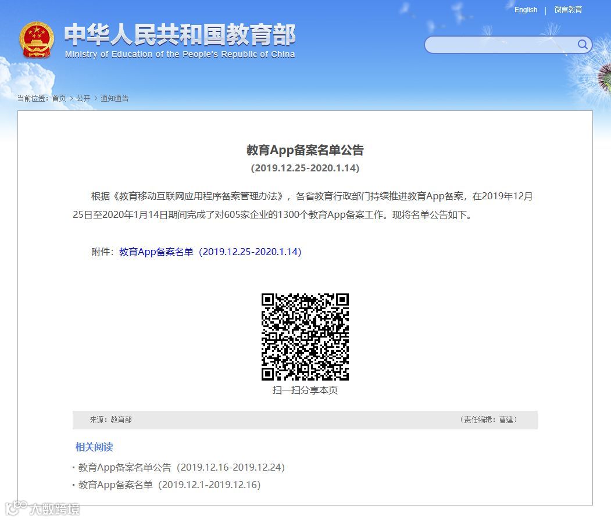Viewport: 611px width, 520px height.
Task: Click the 中华人民共和国教育部 site title
Action: click(180, 35)
